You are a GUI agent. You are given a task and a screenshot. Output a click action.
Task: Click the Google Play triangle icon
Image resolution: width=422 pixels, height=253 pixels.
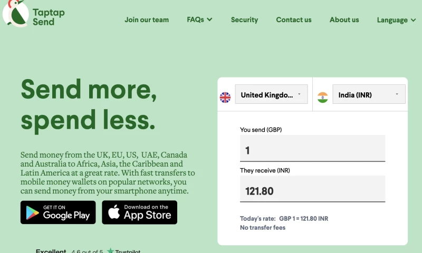coord(33,213)
